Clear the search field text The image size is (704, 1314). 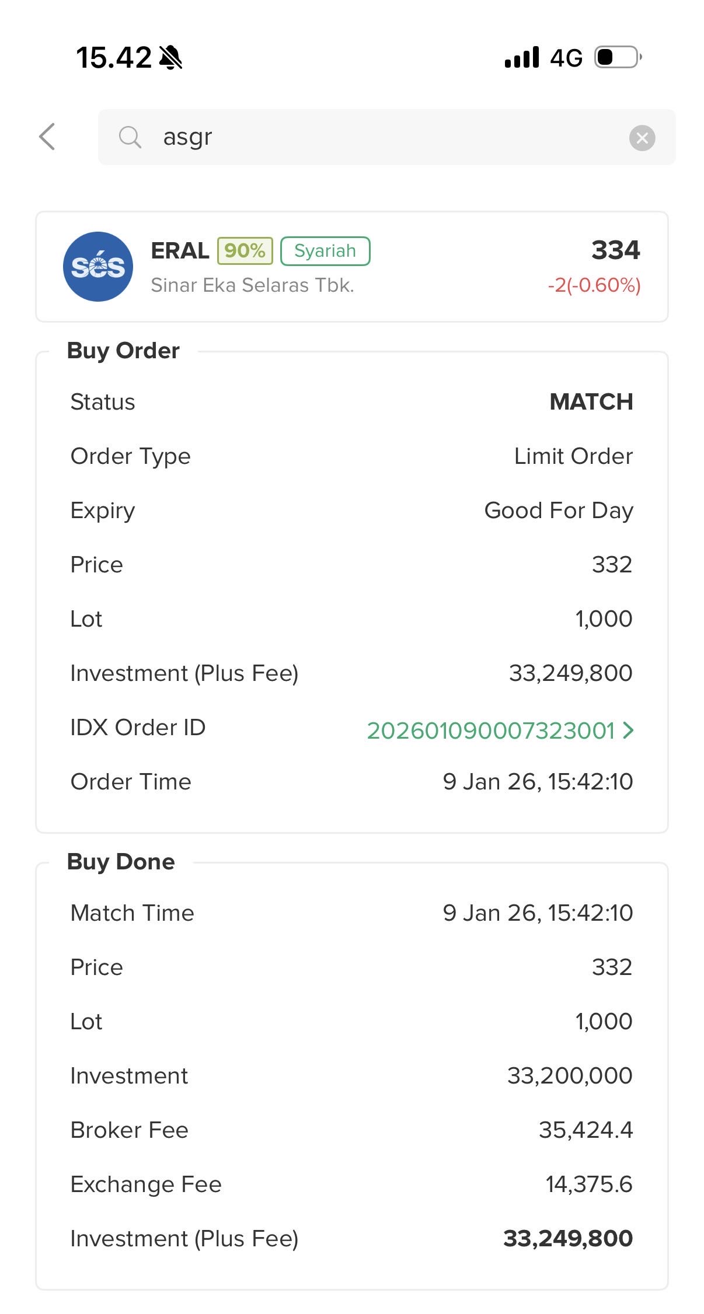coord(642,138)
